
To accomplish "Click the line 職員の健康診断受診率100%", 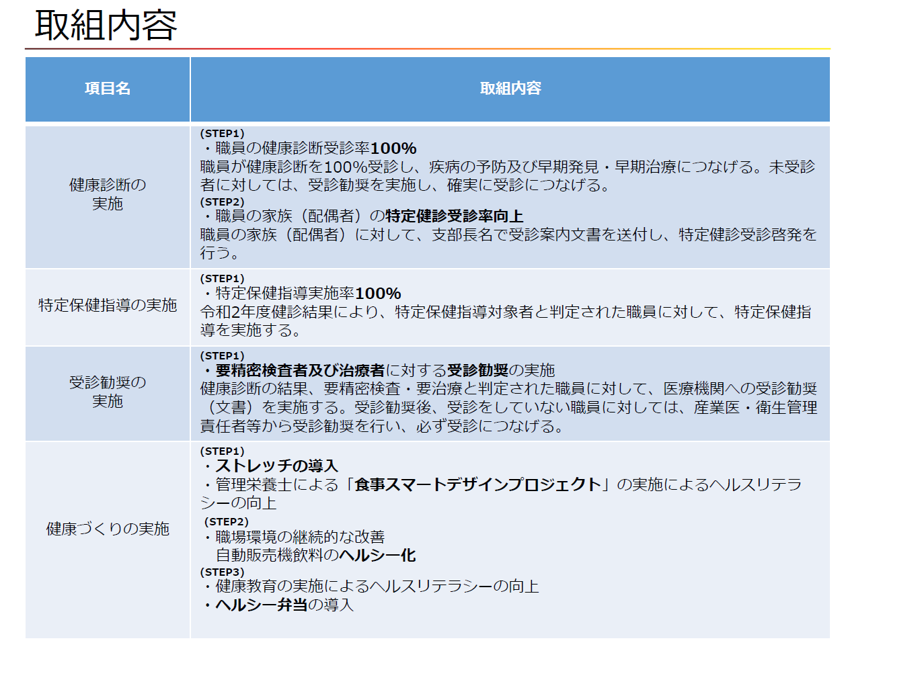I will pos(309,148).
